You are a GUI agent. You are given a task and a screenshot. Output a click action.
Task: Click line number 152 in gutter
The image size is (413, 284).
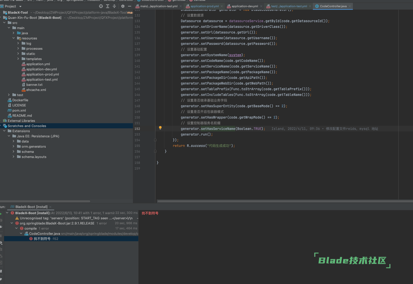137,129
